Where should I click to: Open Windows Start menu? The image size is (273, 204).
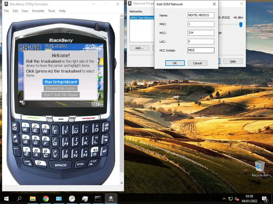(6, 198)
